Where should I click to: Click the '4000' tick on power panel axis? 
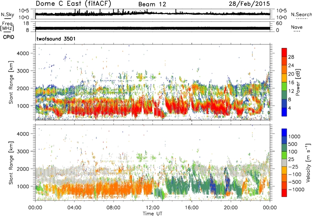(23, 53)
